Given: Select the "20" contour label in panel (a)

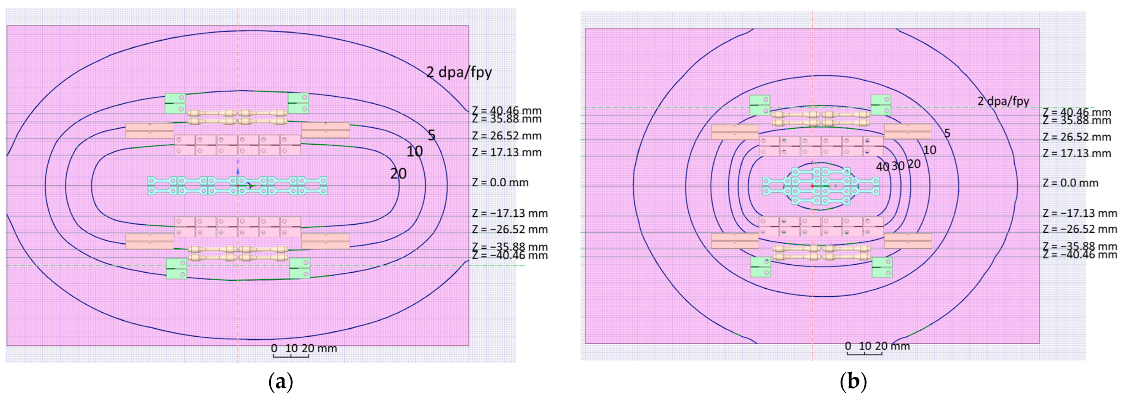Looking at the screenshot, I should [x=398, y=174].
